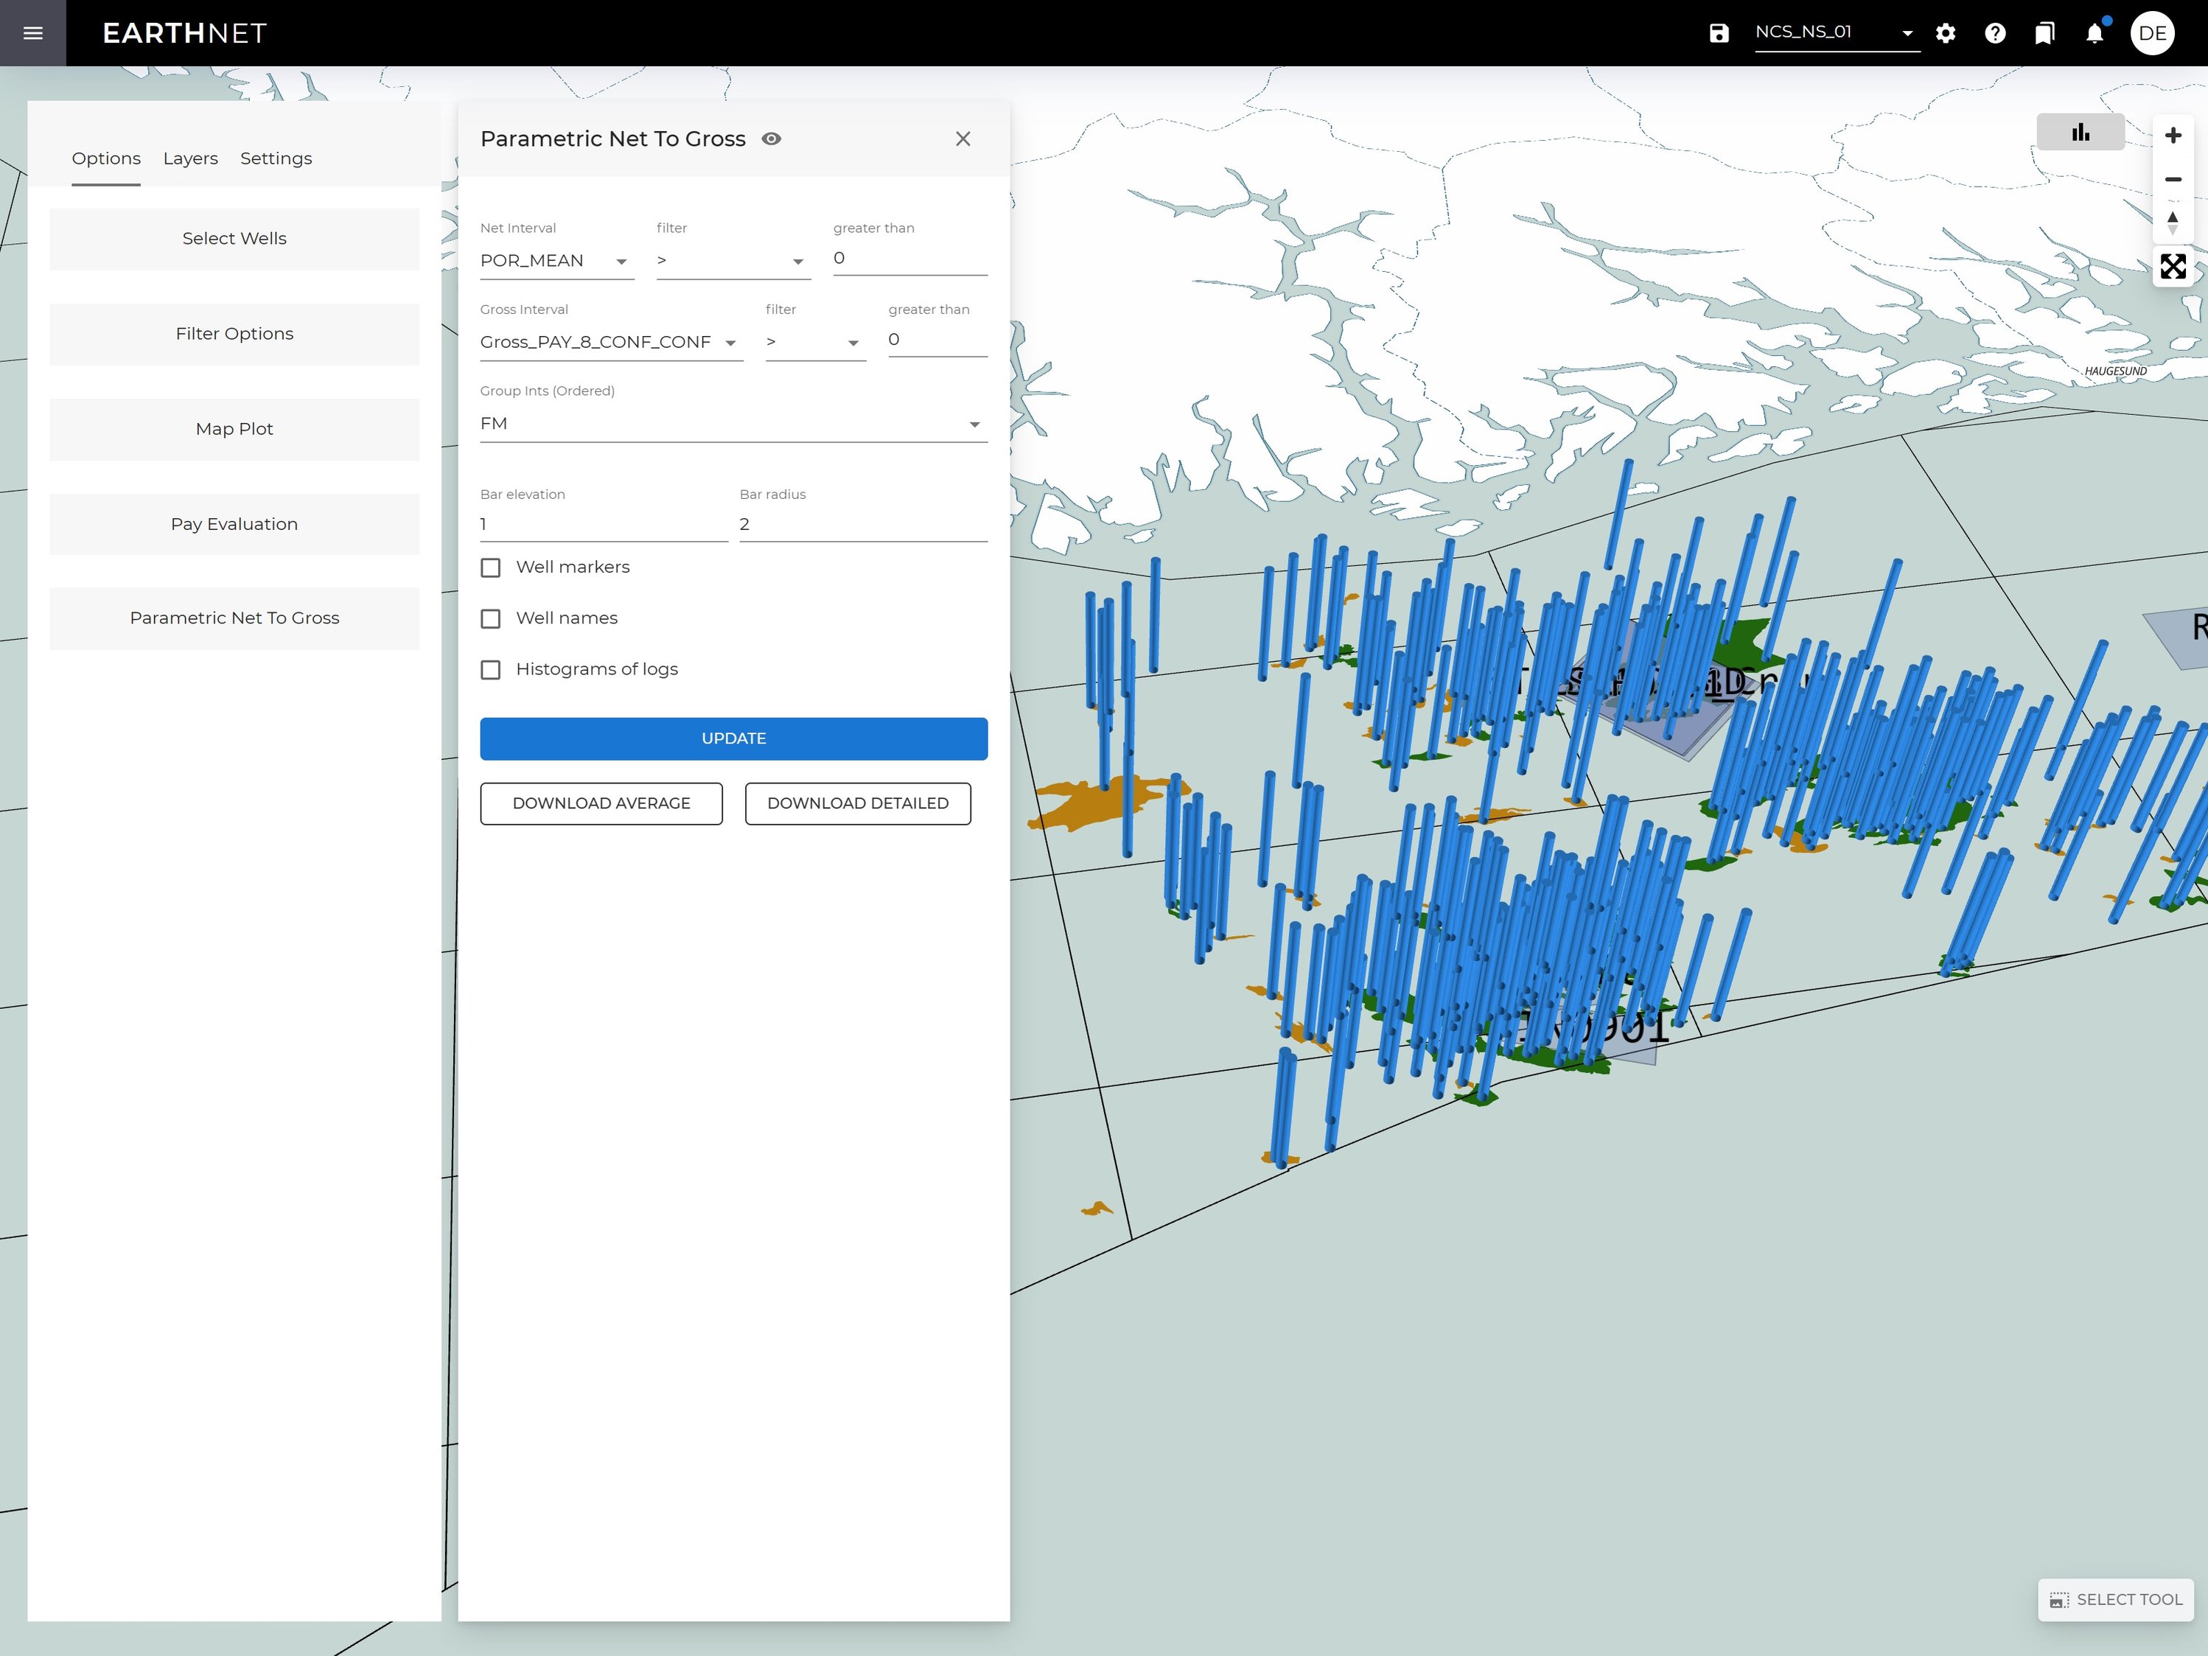This screenshot has width=2208, height=1656.
Task: Open the help question mark icon
Action: coord(1994,33)
